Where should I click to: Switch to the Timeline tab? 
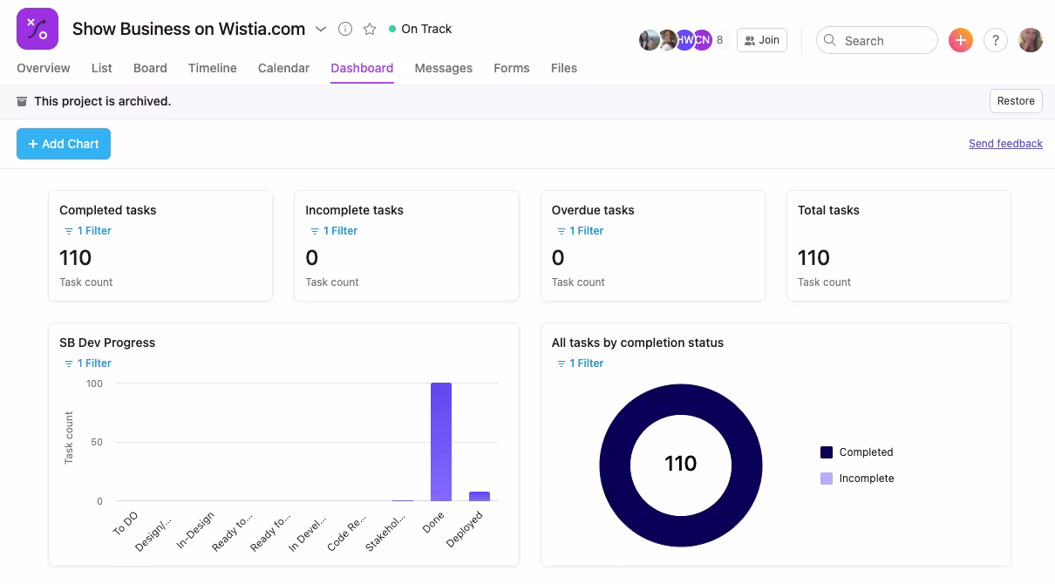click(213, 68)
